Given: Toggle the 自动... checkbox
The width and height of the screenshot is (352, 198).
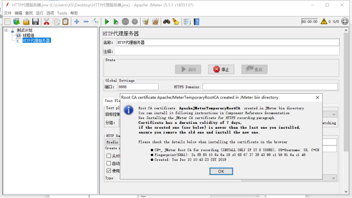Looking at the screenshot, I should [109, 163].
